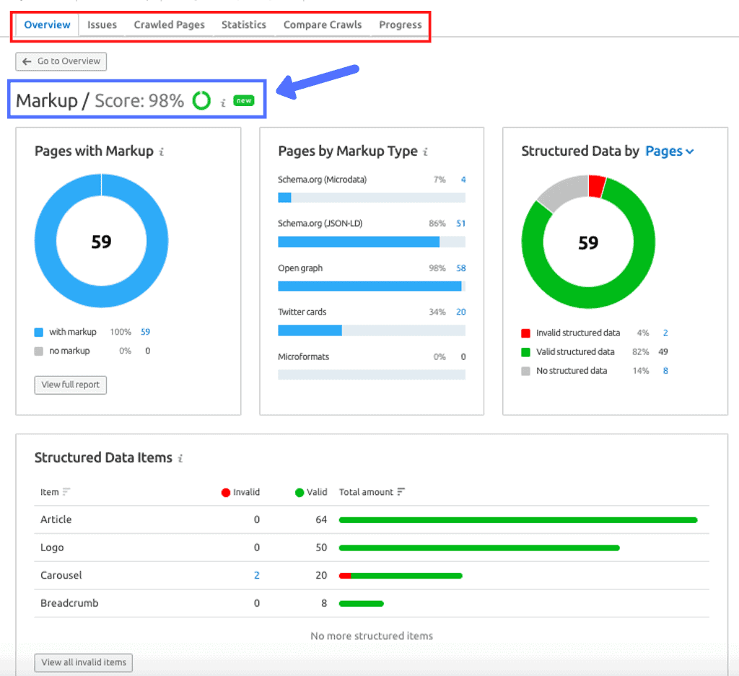Click the green Valid column header dot

(x=299, y=493)
